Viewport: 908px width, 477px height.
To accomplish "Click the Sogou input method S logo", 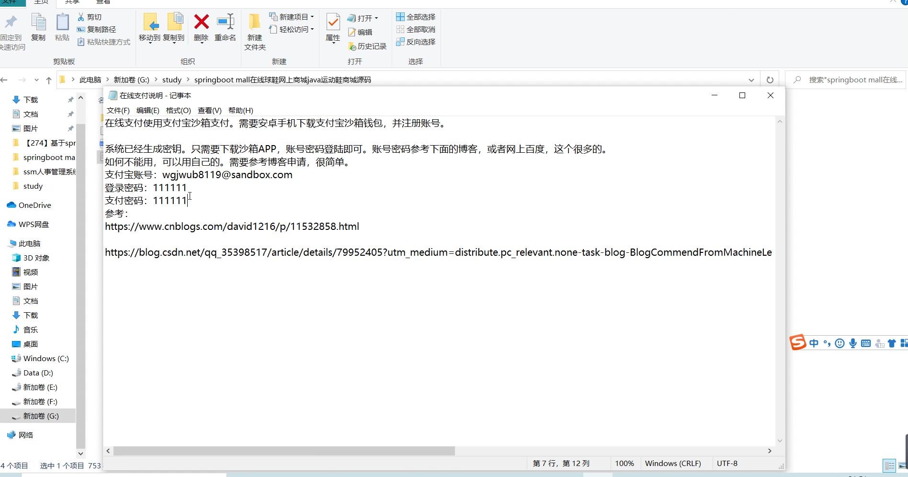I will (x=798, y=342).
